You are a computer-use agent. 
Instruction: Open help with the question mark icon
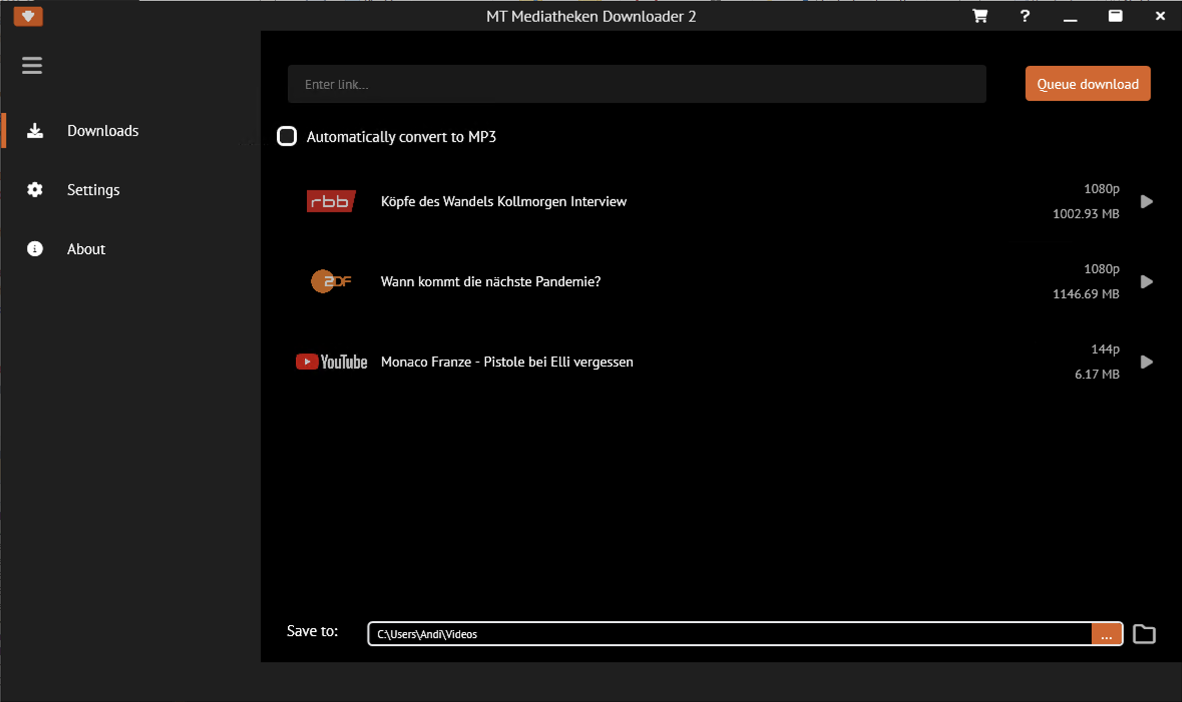1025,16
